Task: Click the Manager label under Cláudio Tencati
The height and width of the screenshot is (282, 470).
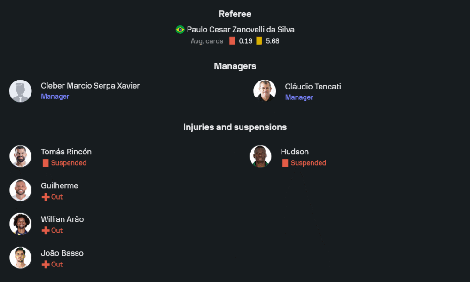Action: click(x=299, y=97)
